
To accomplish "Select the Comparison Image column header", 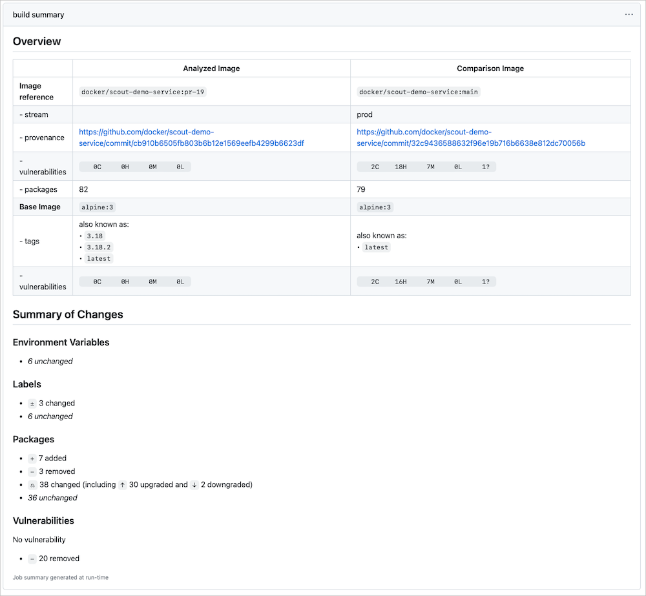I will coord(490,68).
